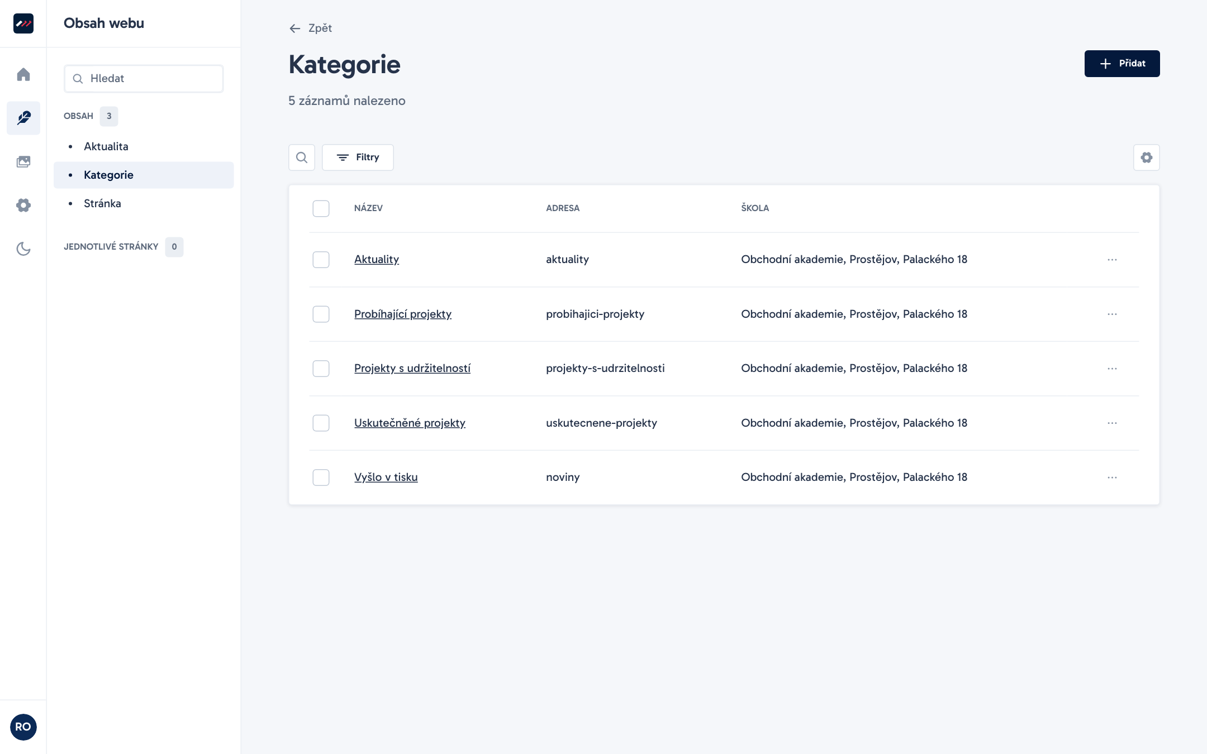
Task: Focus the Hledat search field
Action: pyautogui.click(x=144, y=79)
